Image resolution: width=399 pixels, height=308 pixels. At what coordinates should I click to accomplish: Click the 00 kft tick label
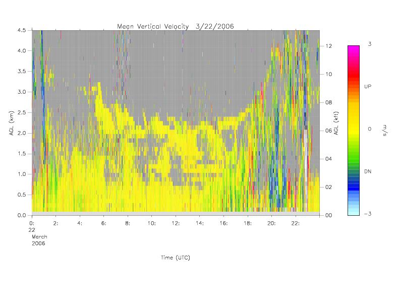pos(329,215)
